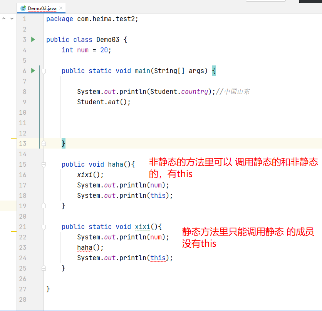
Task: Click the upward chevron in the top-left gutter
Action: [x=3, y=18]
